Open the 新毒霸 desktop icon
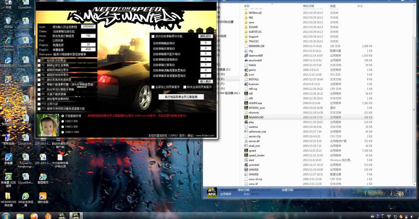419x219 pixels. (8, 159)
